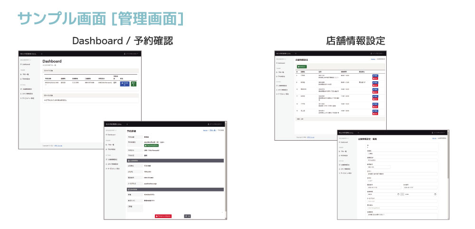Click the blue button in the Dashboard reservation row
The height and width of the screenshot is (229, 475).
point(125,84)
